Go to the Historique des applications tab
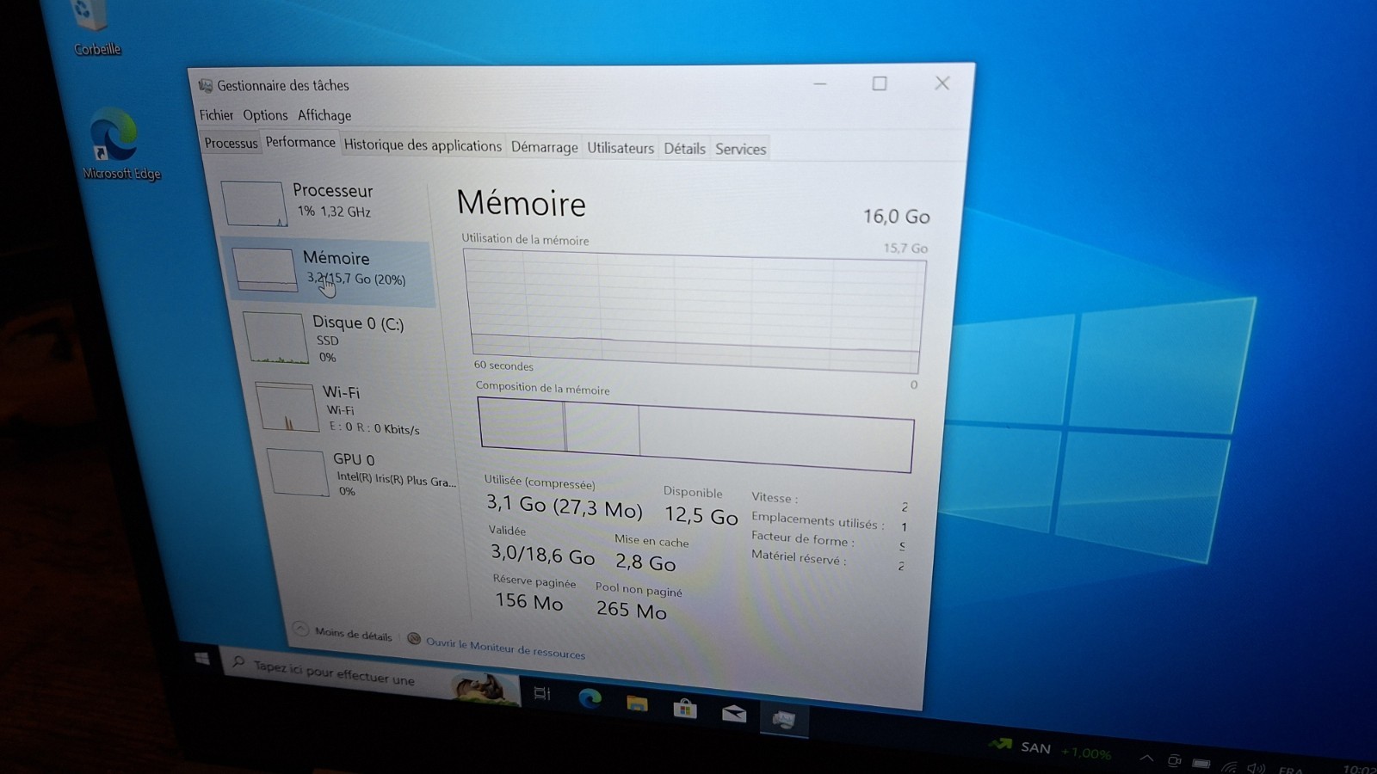1377x774 pixels. [423, 145]
